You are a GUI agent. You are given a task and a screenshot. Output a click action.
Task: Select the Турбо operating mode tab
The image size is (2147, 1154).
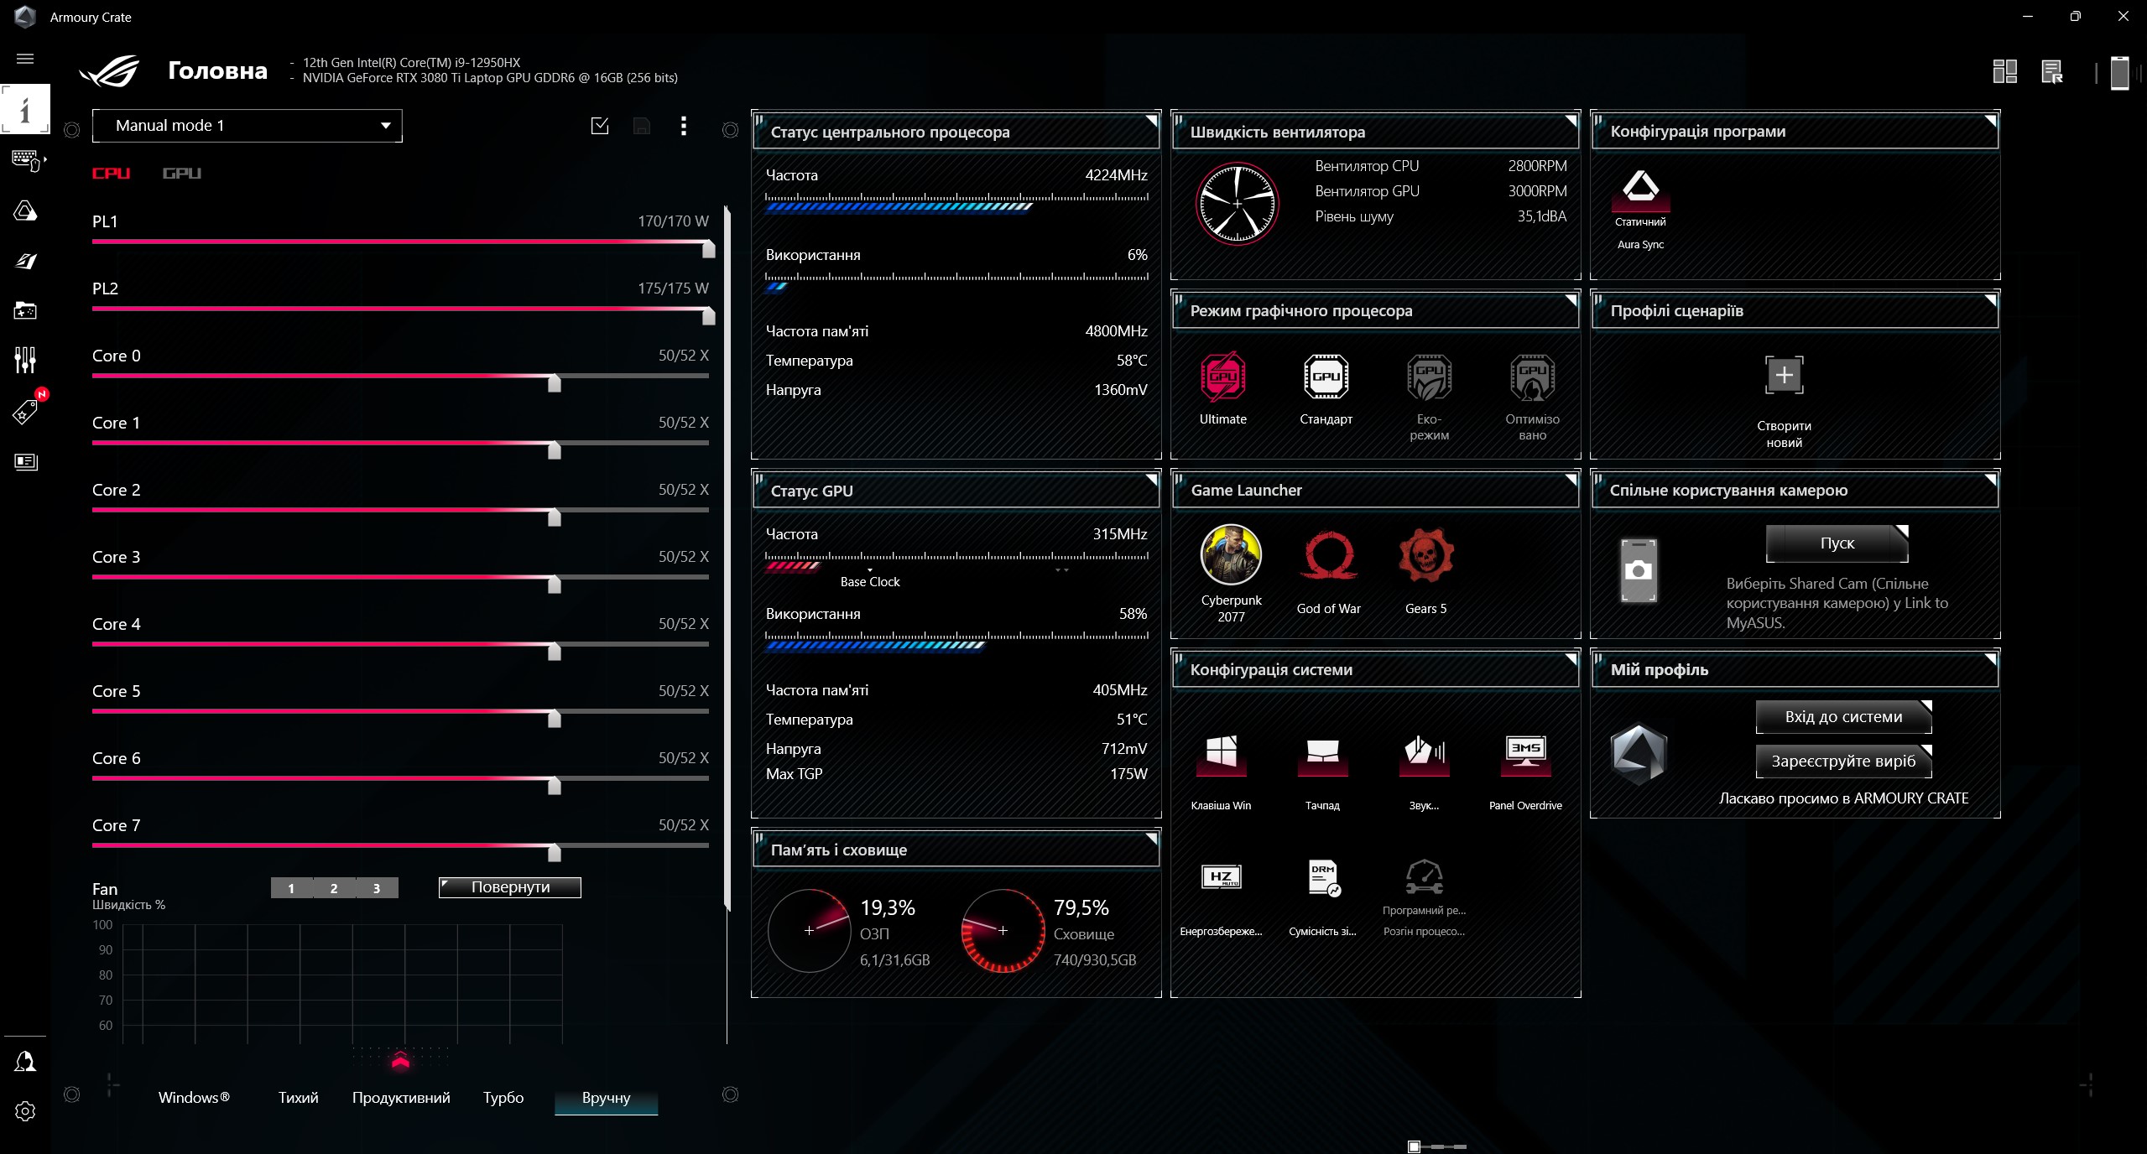pyautogui.click(x=503, y=1097)
